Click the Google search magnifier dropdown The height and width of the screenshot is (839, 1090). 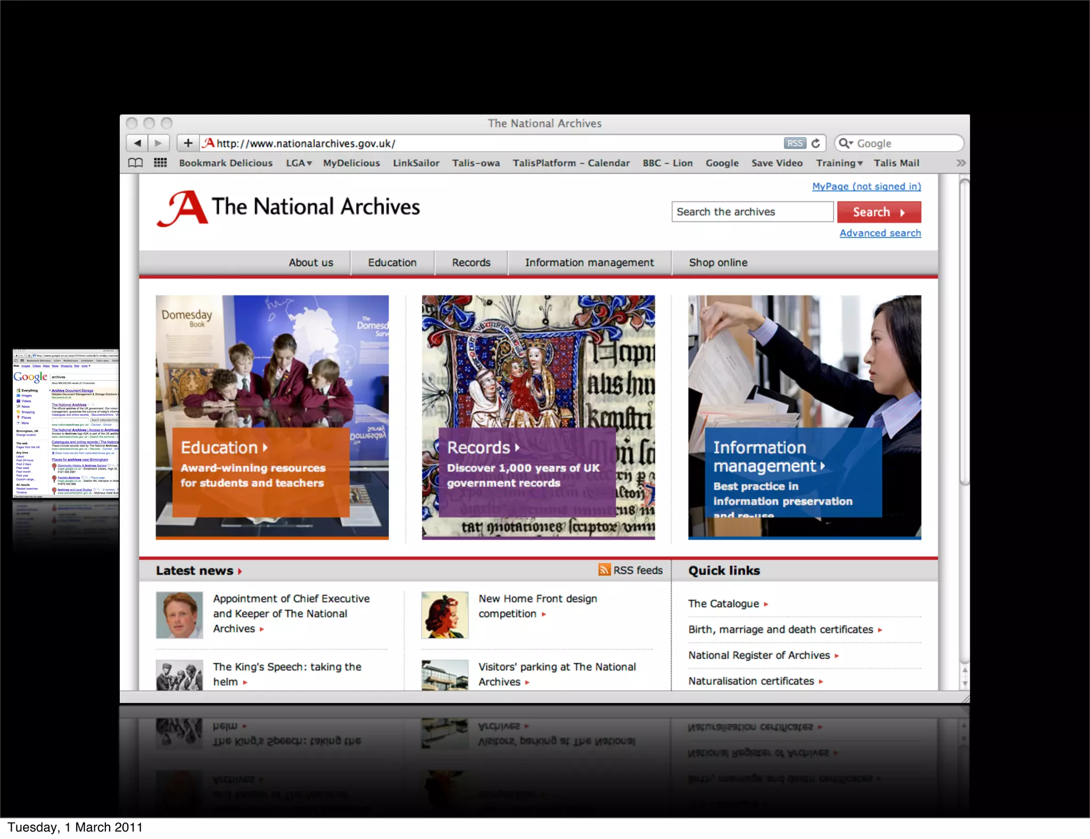tap(846, 143)
